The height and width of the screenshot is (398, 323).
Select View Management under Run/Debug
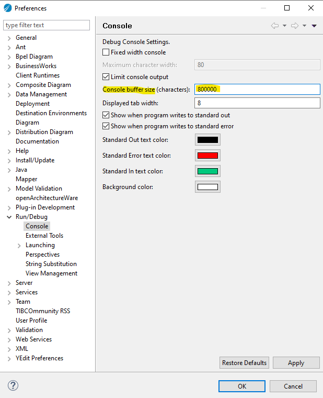(x=51, y=273)
